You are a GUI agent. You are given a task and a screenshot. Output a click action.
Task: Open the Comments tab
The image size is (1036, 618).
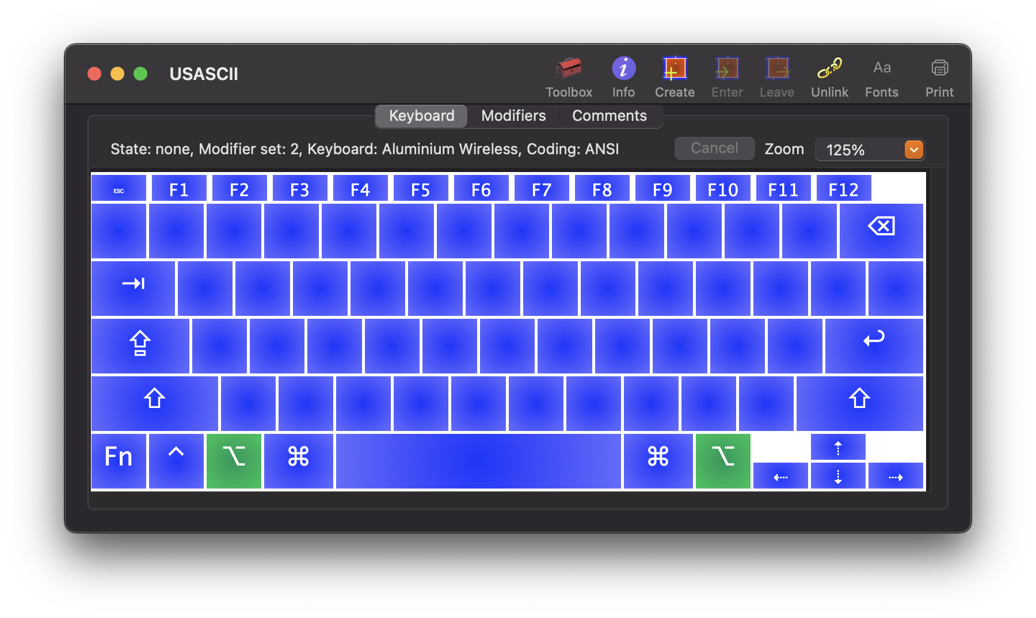(x=610, y=116)
